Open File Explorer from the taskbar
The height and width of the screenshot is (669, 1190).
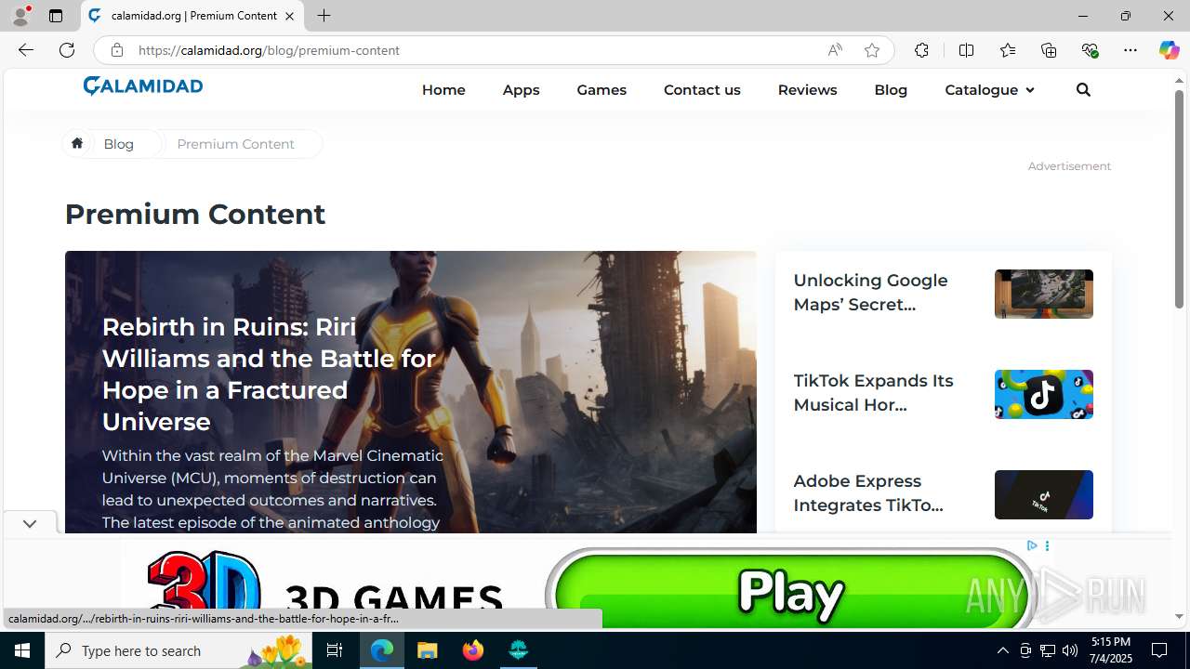click(428, 650)
